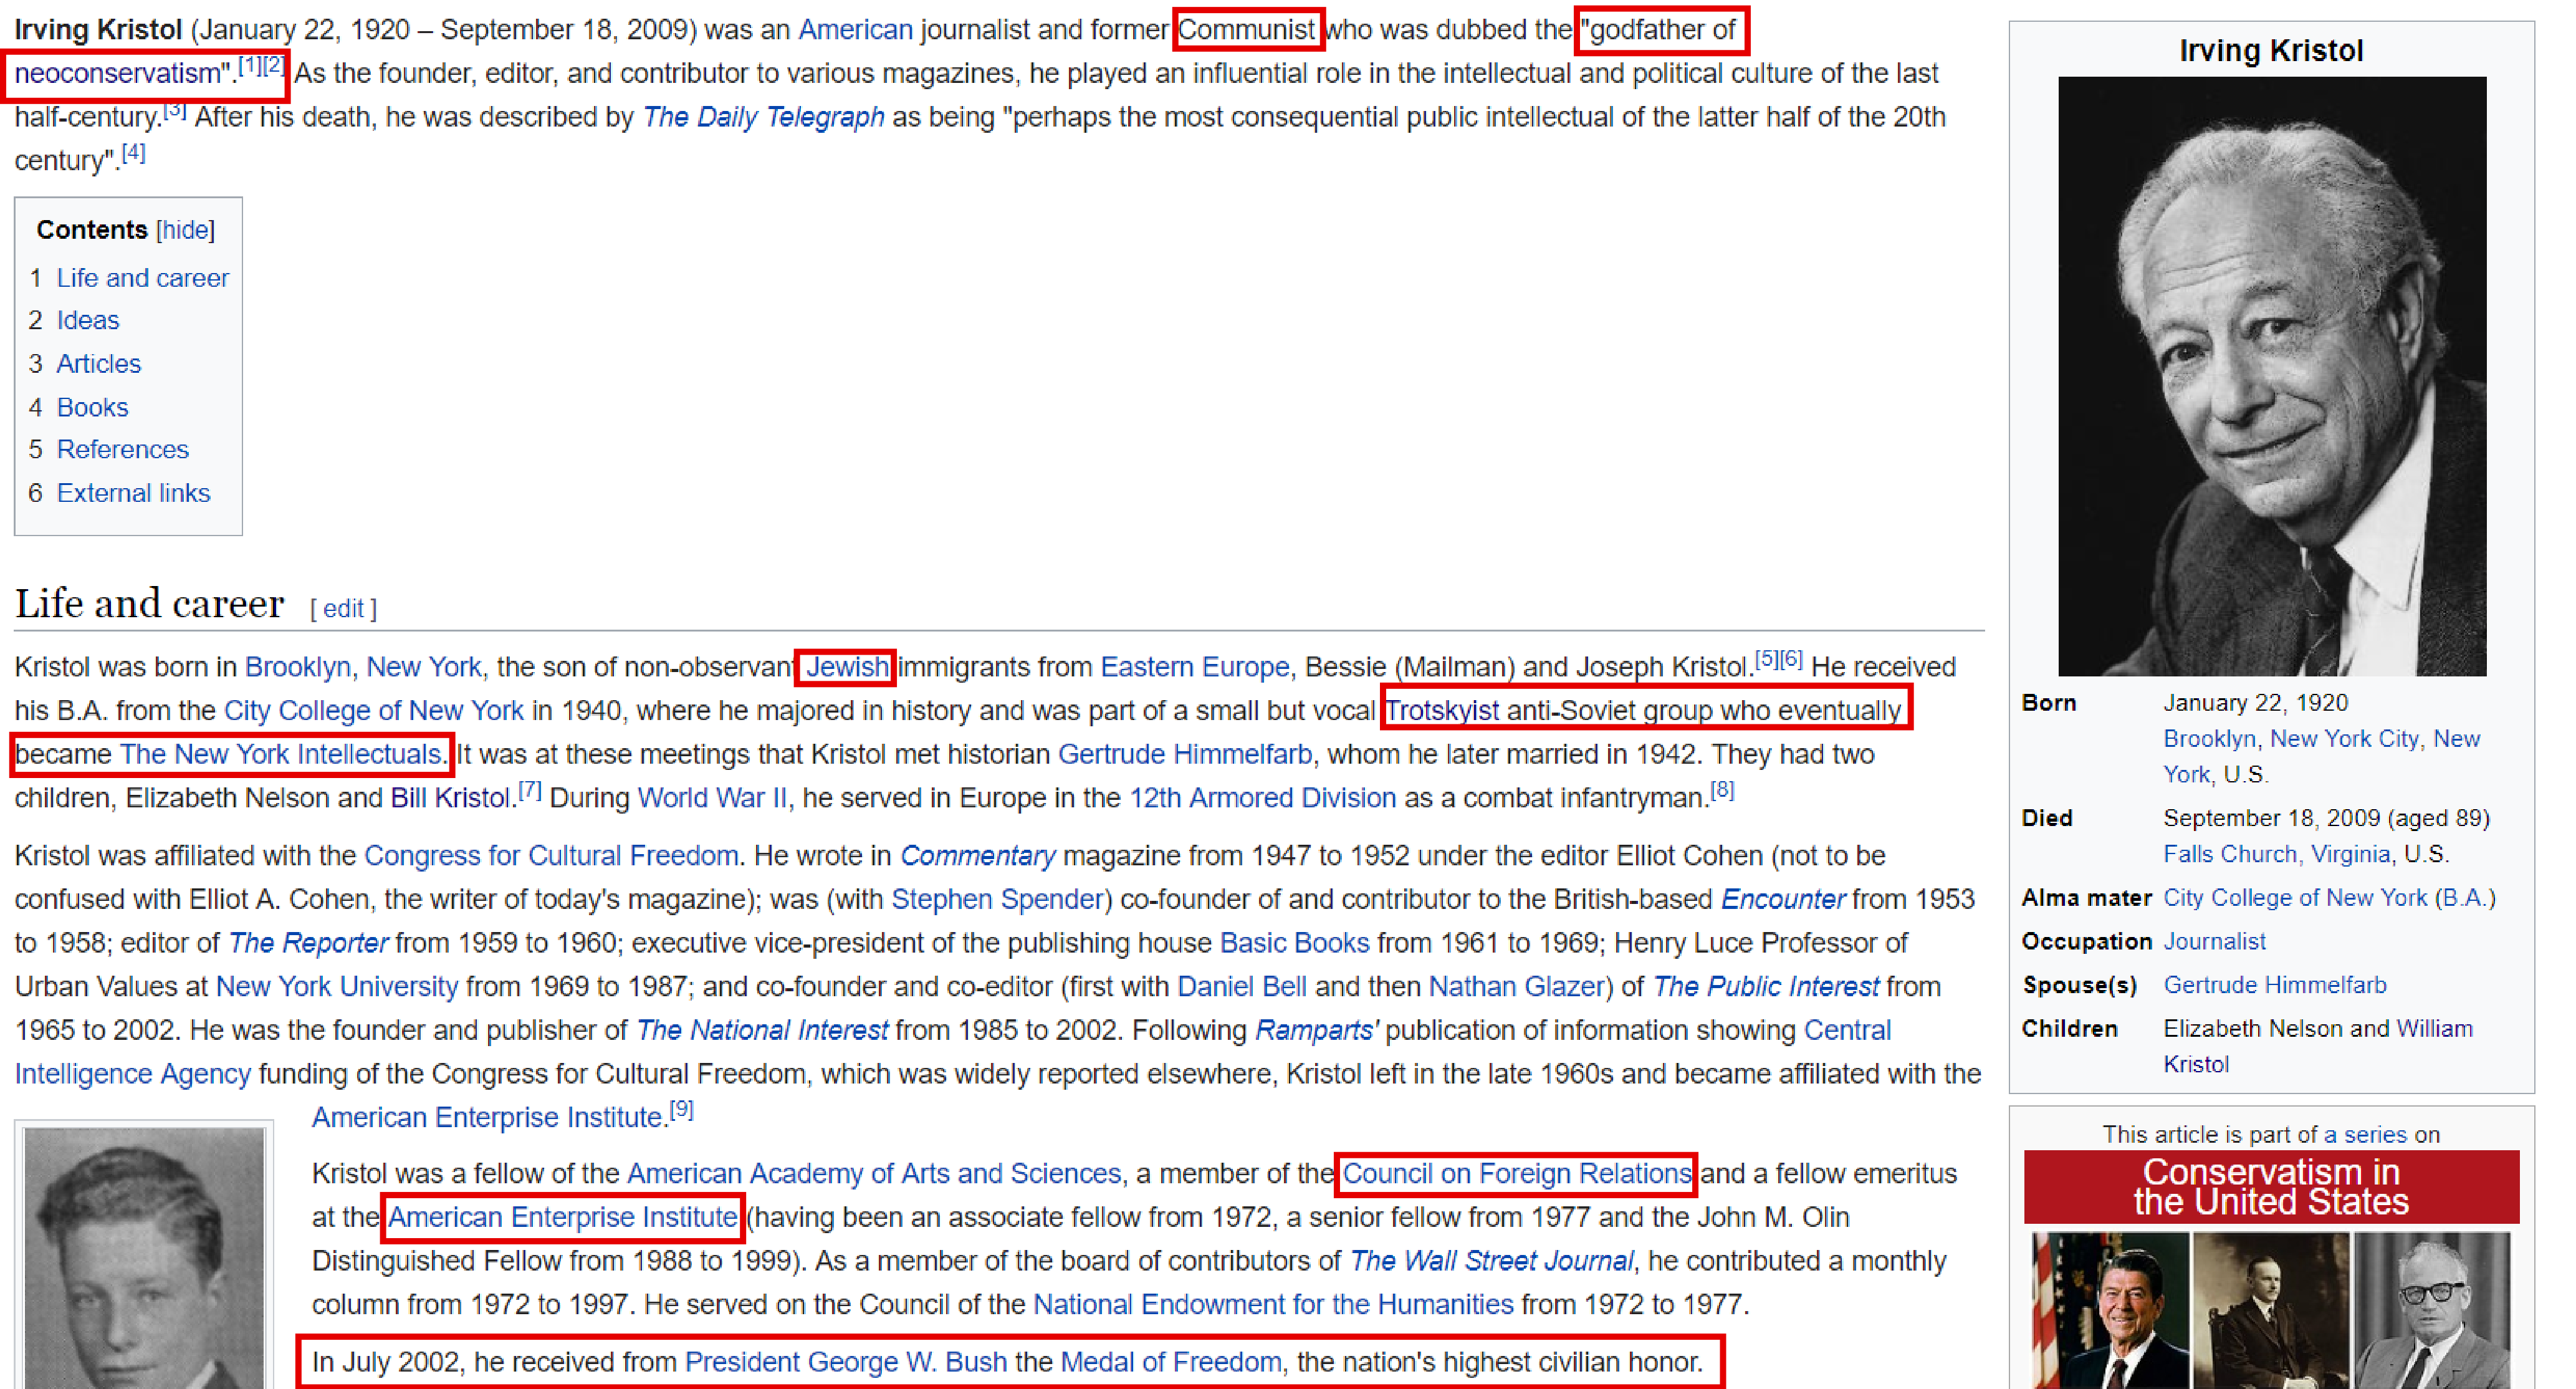This screenshot has width=2576, height=1389.
Task: Follow the neoconservatism link
Action: pyautogui.click(x=117, y=74)
